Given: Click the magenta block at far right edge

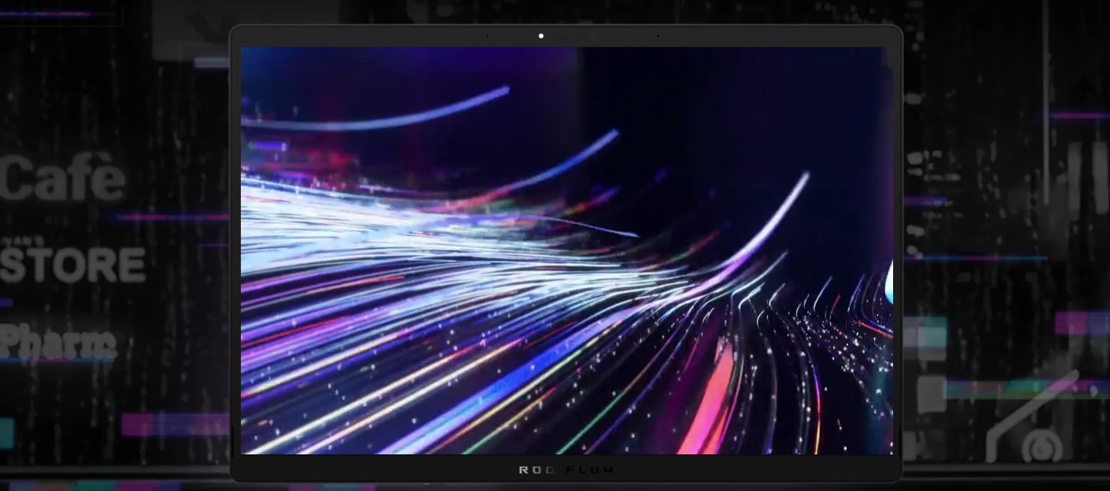Looking at the screenshot, I should [x=1082, y=323].
